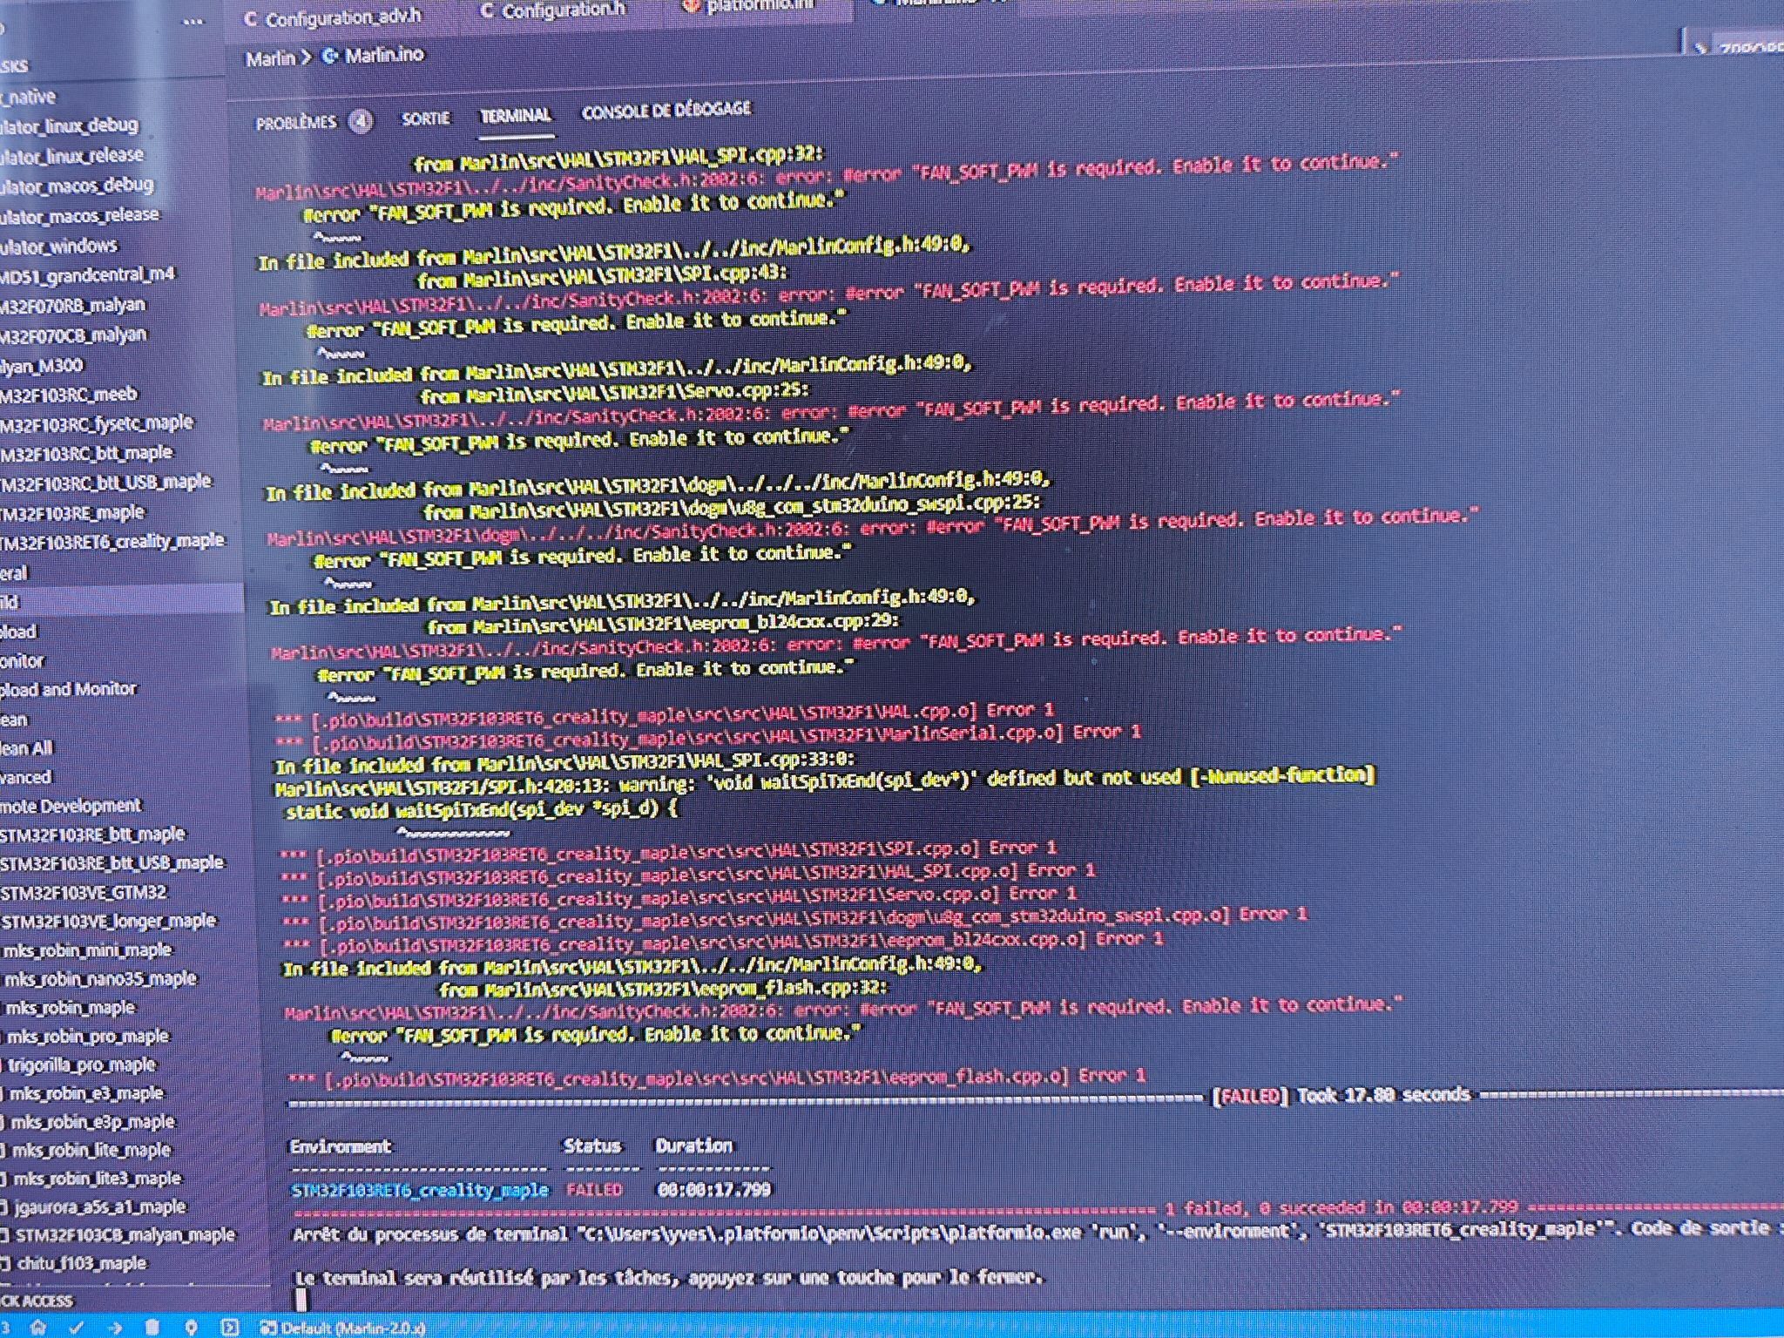Expand the STM32F103VE_GTM32 environment
Image resolution: width=1784 pixels, height=1338 pixels.
tap(84, 893)
